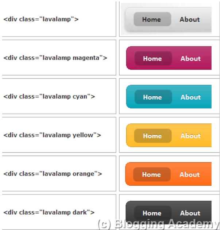Image resolution: width=220 pixels, height=230 pixels.
Task: Select About in the magenta menu
Action: pyautogui.click(x=190, y=59)
